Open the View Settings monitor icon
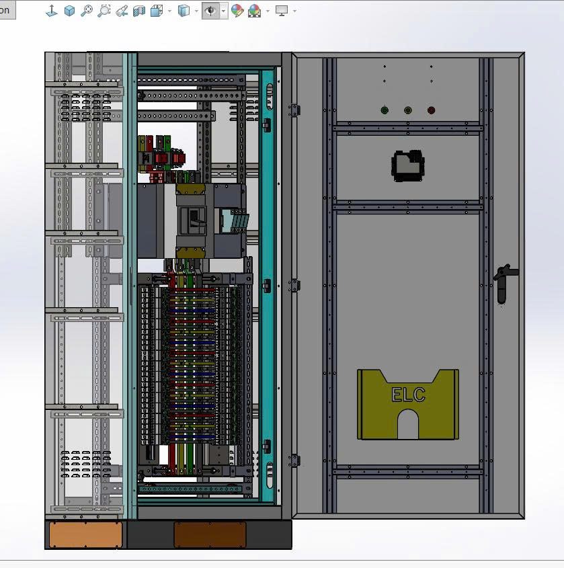564x568 pixels. [282, 9]
